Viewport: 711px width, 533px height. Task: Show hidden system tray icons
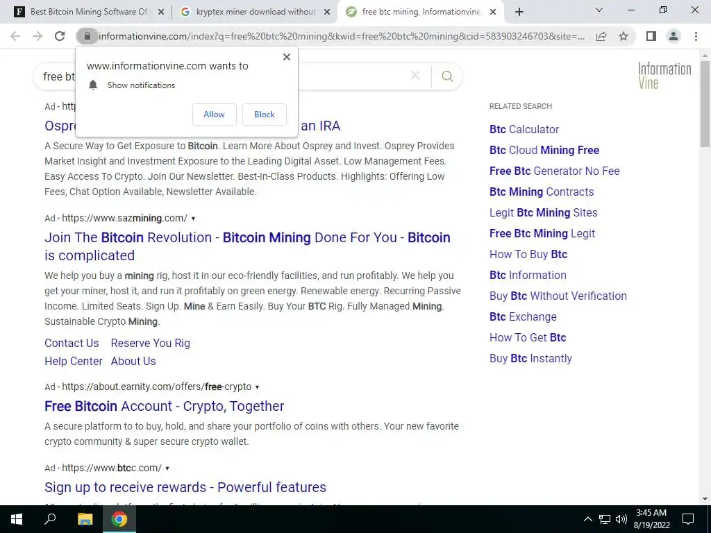click(587, 519)
